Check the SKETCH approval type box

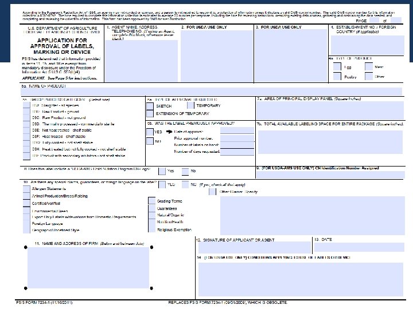[150, 106]
